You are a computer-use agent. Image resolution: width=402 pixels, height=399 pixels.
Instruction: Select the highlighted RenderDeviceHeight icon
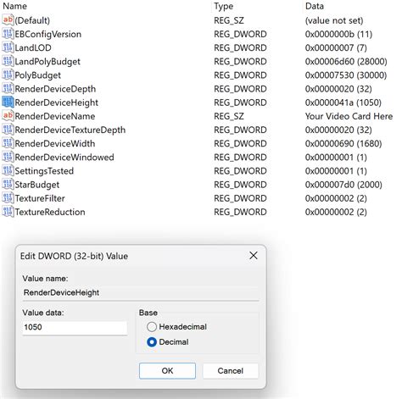point(8,103)
